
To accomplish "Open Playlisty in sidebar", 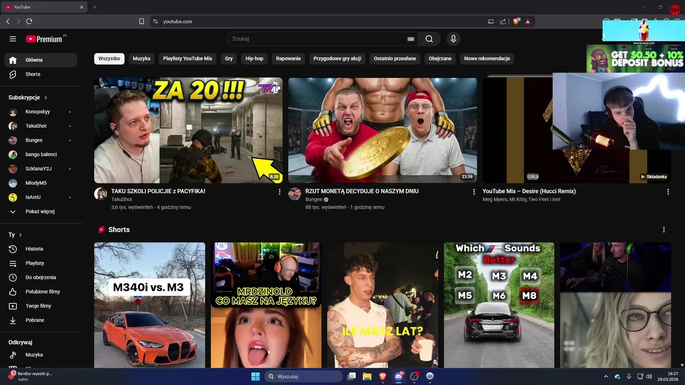I will tap(41, 263).
